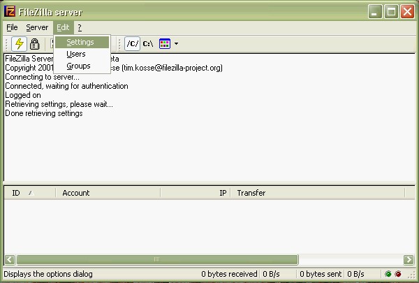Click the FileZilla logo in title bar
Image resolution: width=419 pixels, height=283 pixels.
(10, 10)
